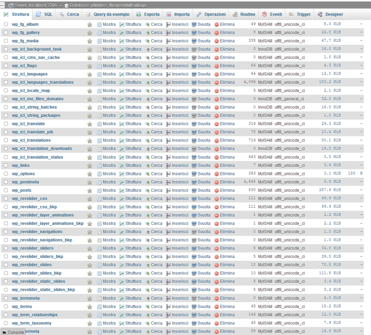Go to the Operazioni tab
The width and height of the screenshot is (371, 335).
211,14
